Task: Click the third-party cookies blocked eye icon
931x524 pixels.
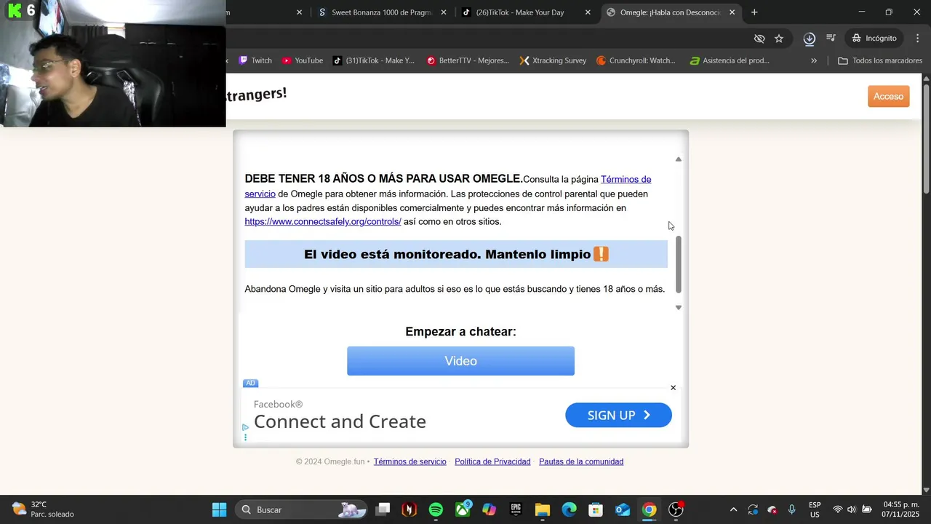Action: [759, 38]
